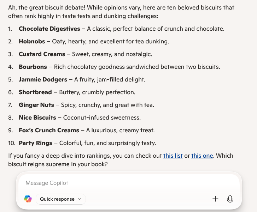Click the Nice Biscuits bold label

coord(37,117)
